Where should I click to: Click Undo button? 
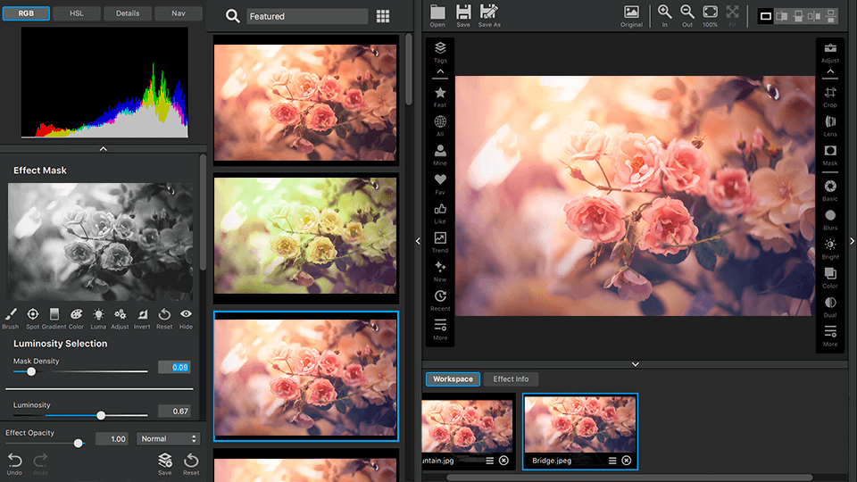click(15, 464)
